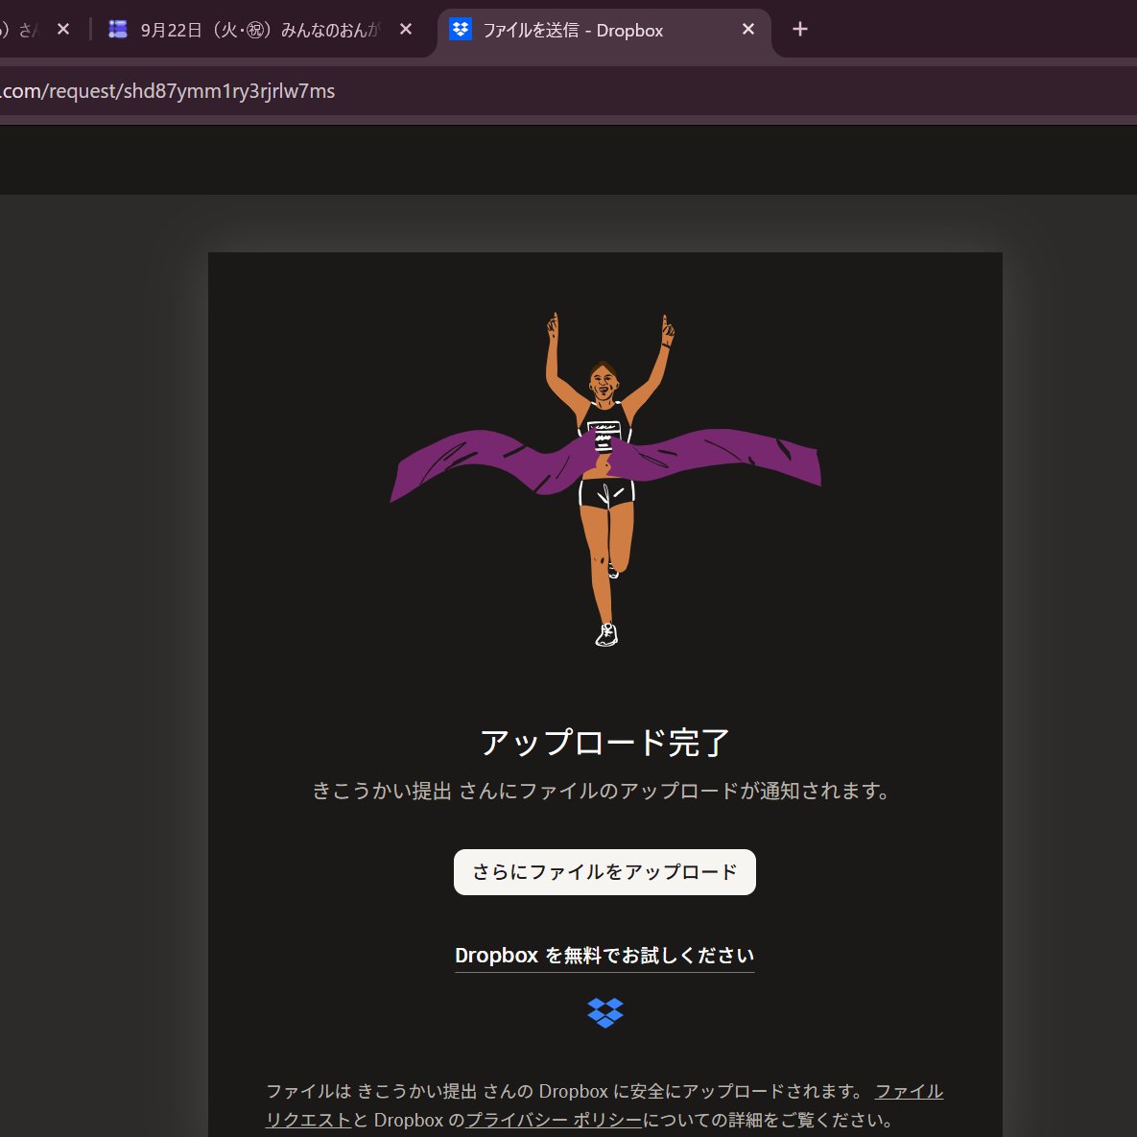Click the Dropbox logo below the trial link
Image resolution: width=1137 pixels, height=1137 pixels.
(x=604, y=1012)
